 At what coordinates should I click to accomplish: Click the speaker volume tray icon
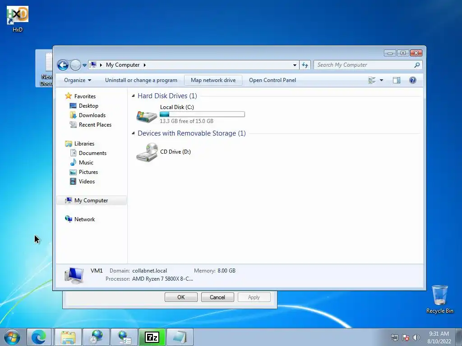tap(416, 337)
